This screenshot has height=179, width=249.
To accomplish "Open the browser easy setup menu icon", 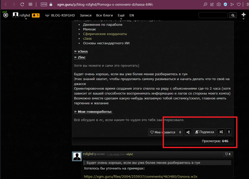I will click(247, 4).
